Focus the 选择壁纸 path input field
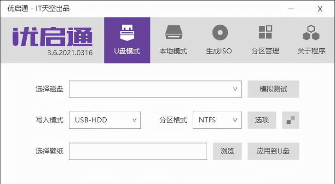Screen dimensions: 335x184 [x=138, y=151]
